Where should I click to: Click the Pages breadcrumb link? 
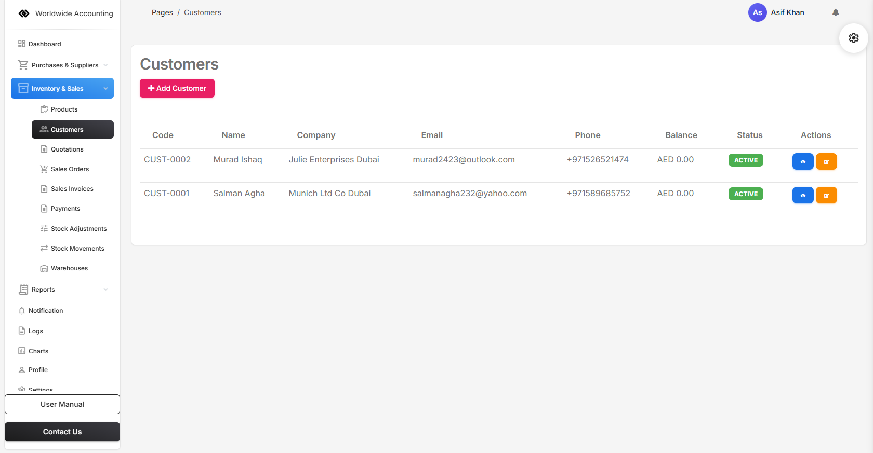[x=162, y=12]
